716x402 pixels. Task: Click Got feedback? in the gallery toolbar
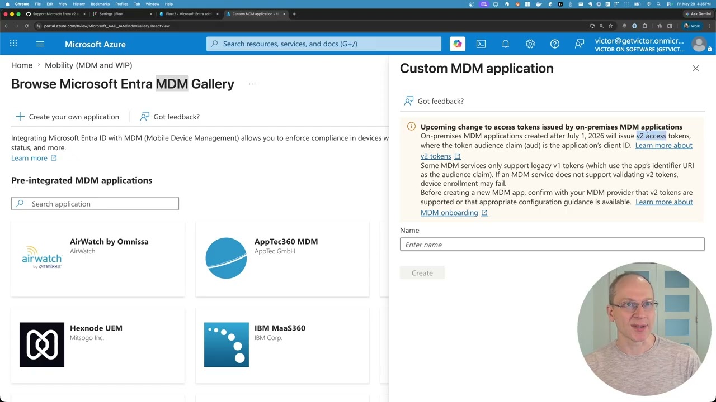[169, 116]
